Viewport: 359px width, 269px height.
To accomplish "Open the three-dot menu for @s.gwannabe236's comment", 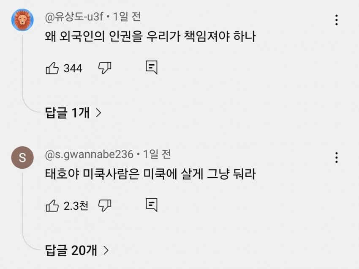I will [336, 158].
